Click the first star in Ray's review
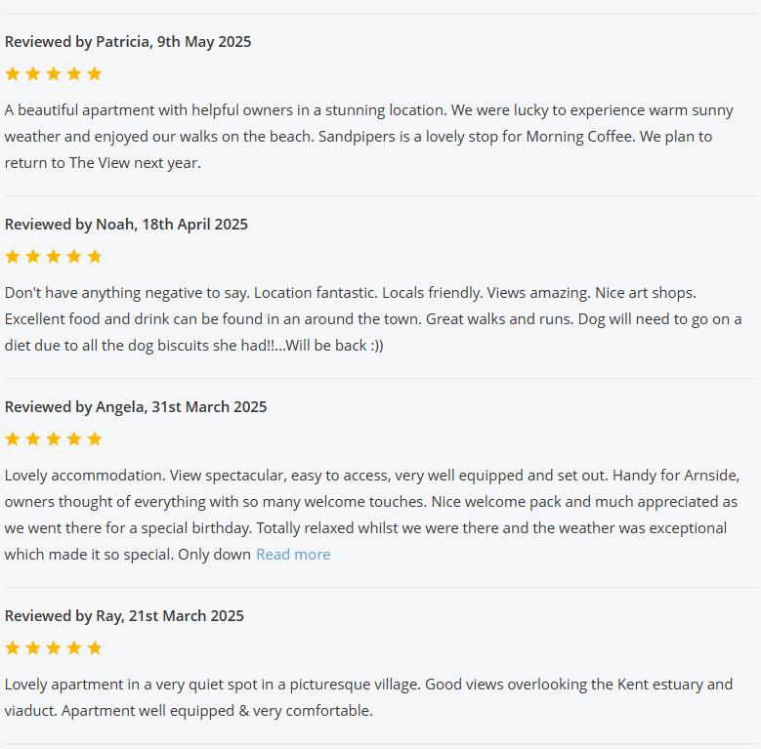 [13, 648]
